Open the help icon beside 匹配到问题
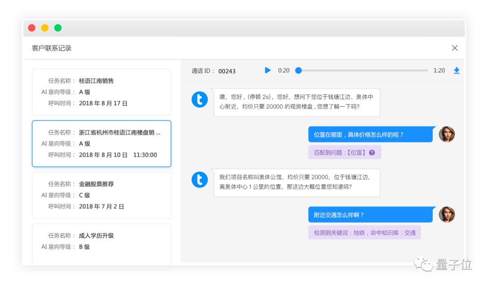Viewport: 488px width, 286px height. click(x=372, y=153)
